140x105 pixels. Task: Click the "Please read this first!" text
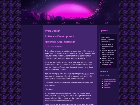click(53, 47)
